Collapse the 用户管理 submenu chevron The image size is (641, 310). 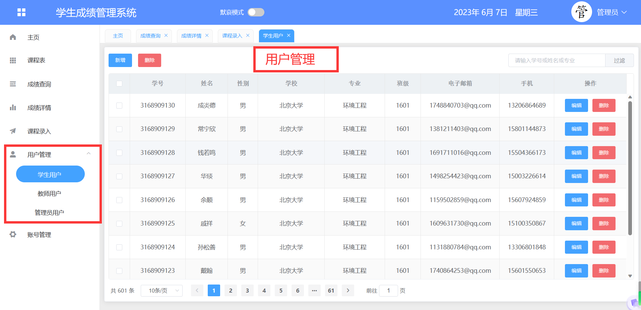pyautogui.click(x=89, y=153)
